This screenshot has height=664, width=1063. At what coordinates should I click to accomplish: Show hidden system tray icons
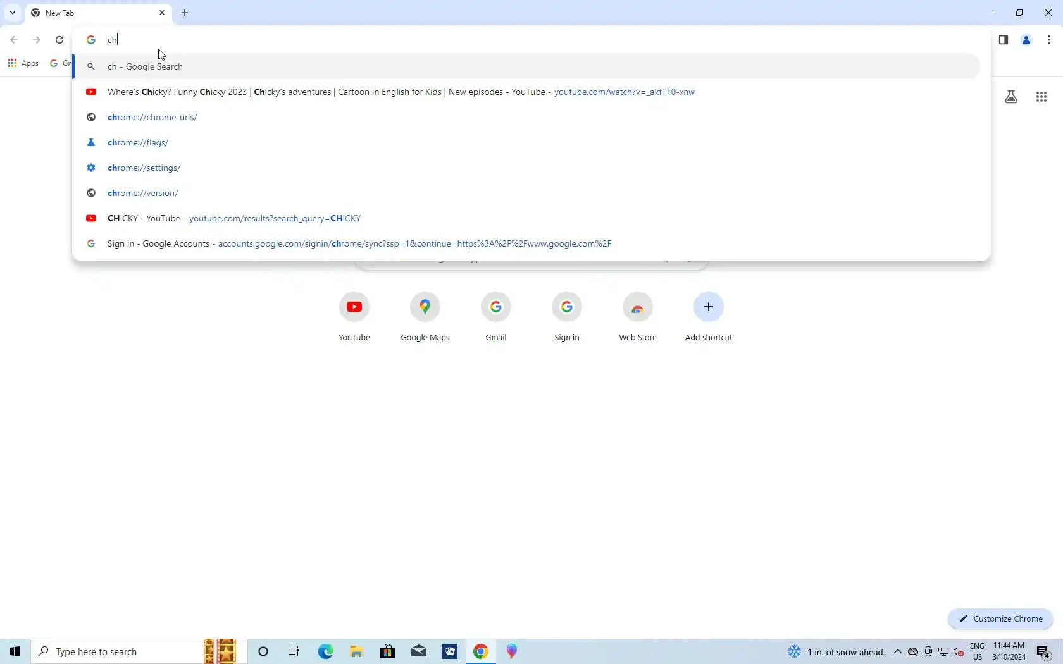click(898, 651)
